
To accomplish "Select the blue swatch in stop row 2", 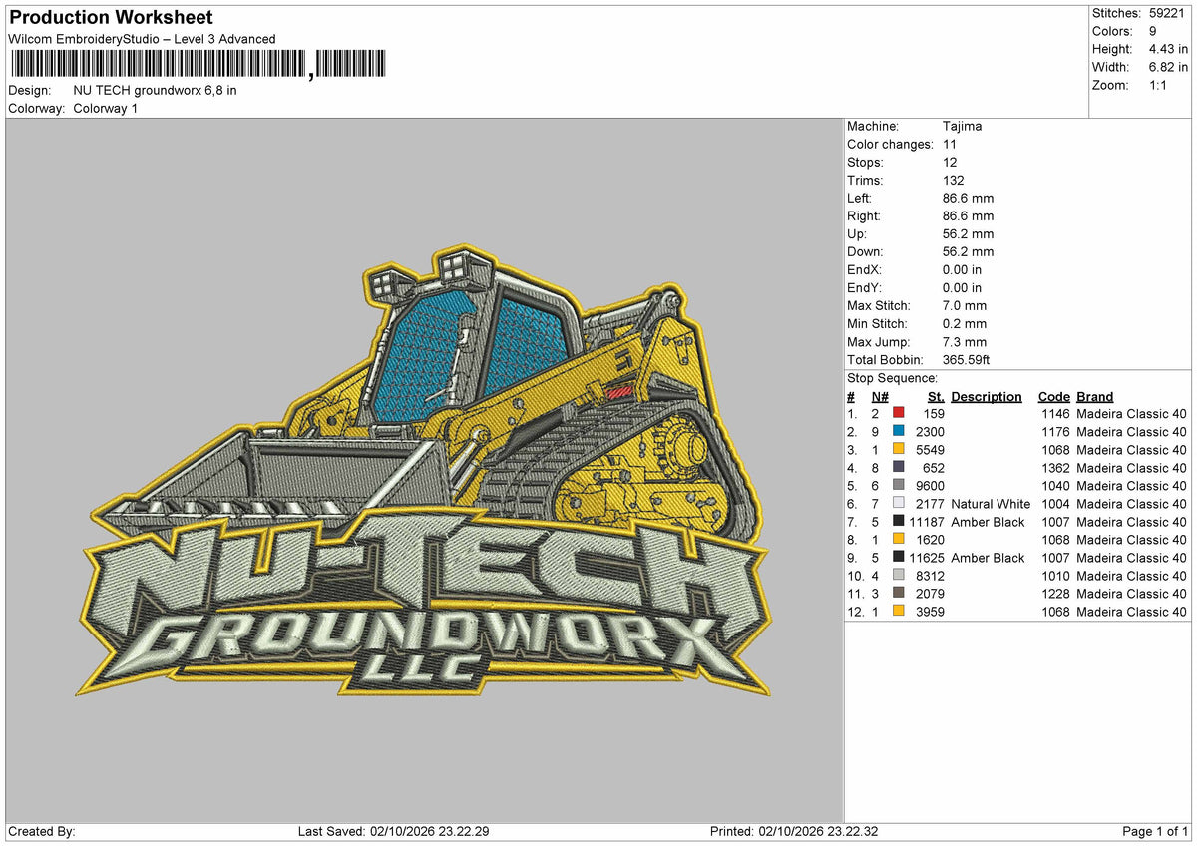I will pos(899,432).
